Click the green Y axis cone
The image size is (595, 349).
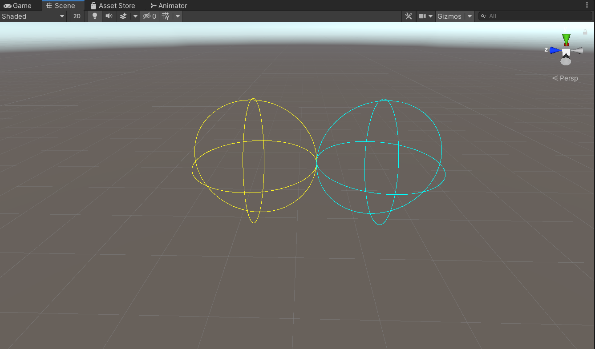[566, 39]
